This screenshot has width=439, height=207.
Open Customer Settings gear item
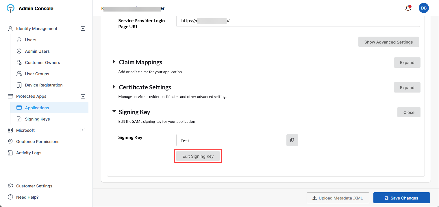click(x=11, y=186)
